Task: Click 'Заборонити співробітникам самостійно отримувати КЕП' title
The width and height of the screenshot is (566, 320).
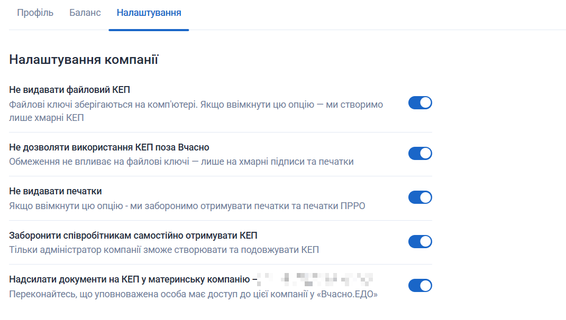Action: pos(133,235)
